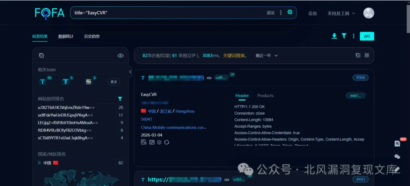The image size is (410, 186).
Task: Click the download results icon
Action: point(334,36)
